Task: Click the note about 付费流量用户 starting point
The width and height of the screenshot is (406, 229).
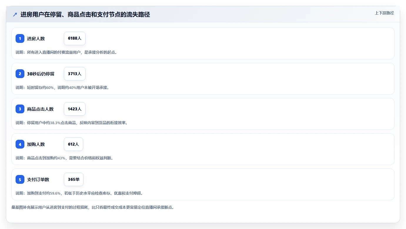Action: click(66, 52)
